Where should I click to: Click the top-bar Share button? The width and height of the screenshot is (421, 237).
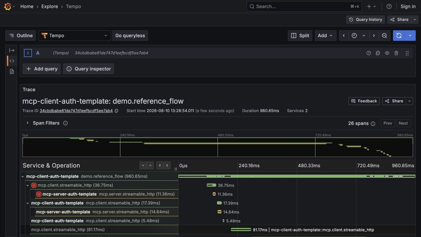click(x=399, y=20)
